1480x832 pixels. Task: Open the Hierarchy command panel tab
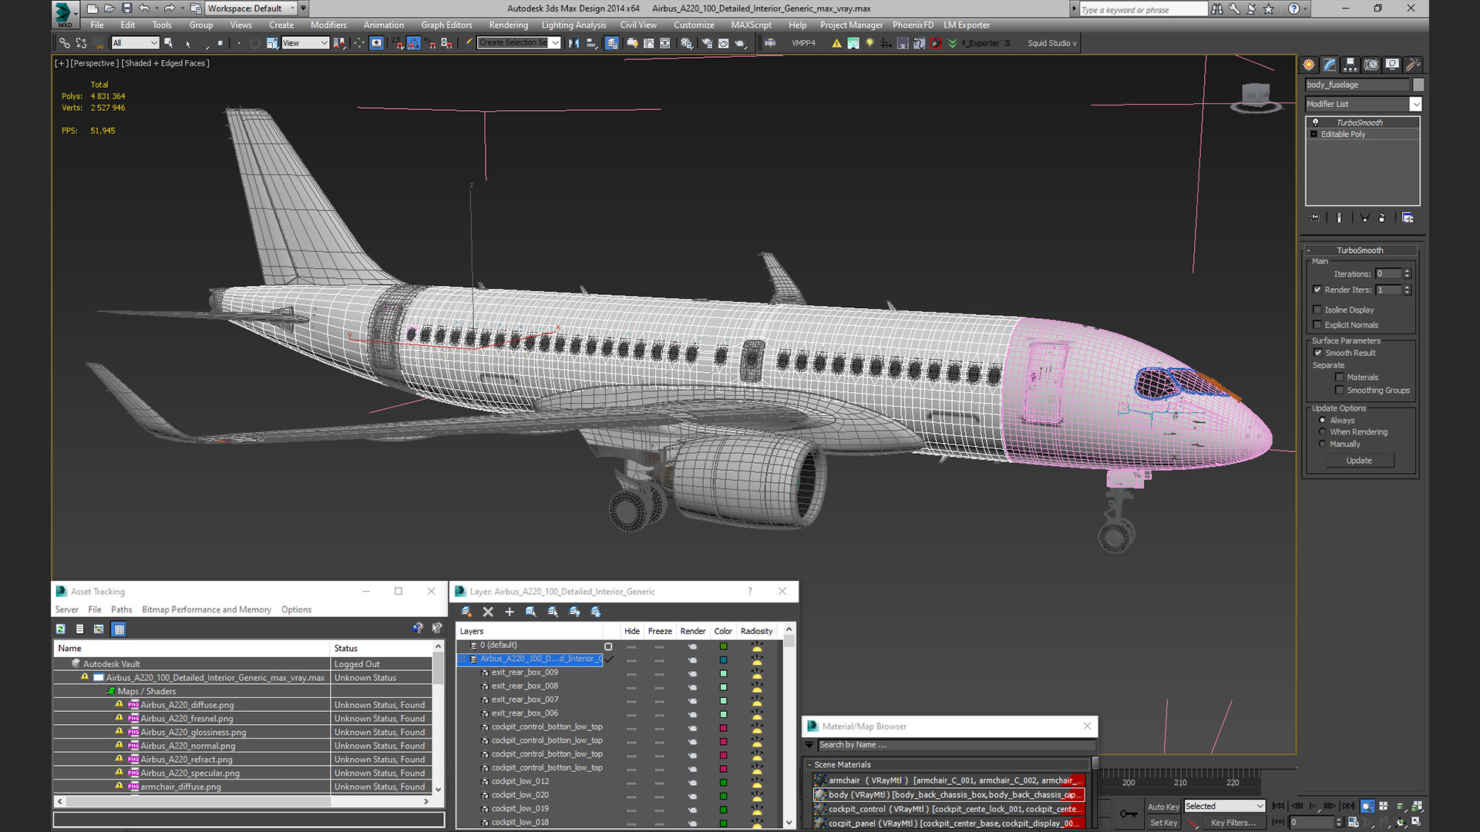click(1350, 65)
